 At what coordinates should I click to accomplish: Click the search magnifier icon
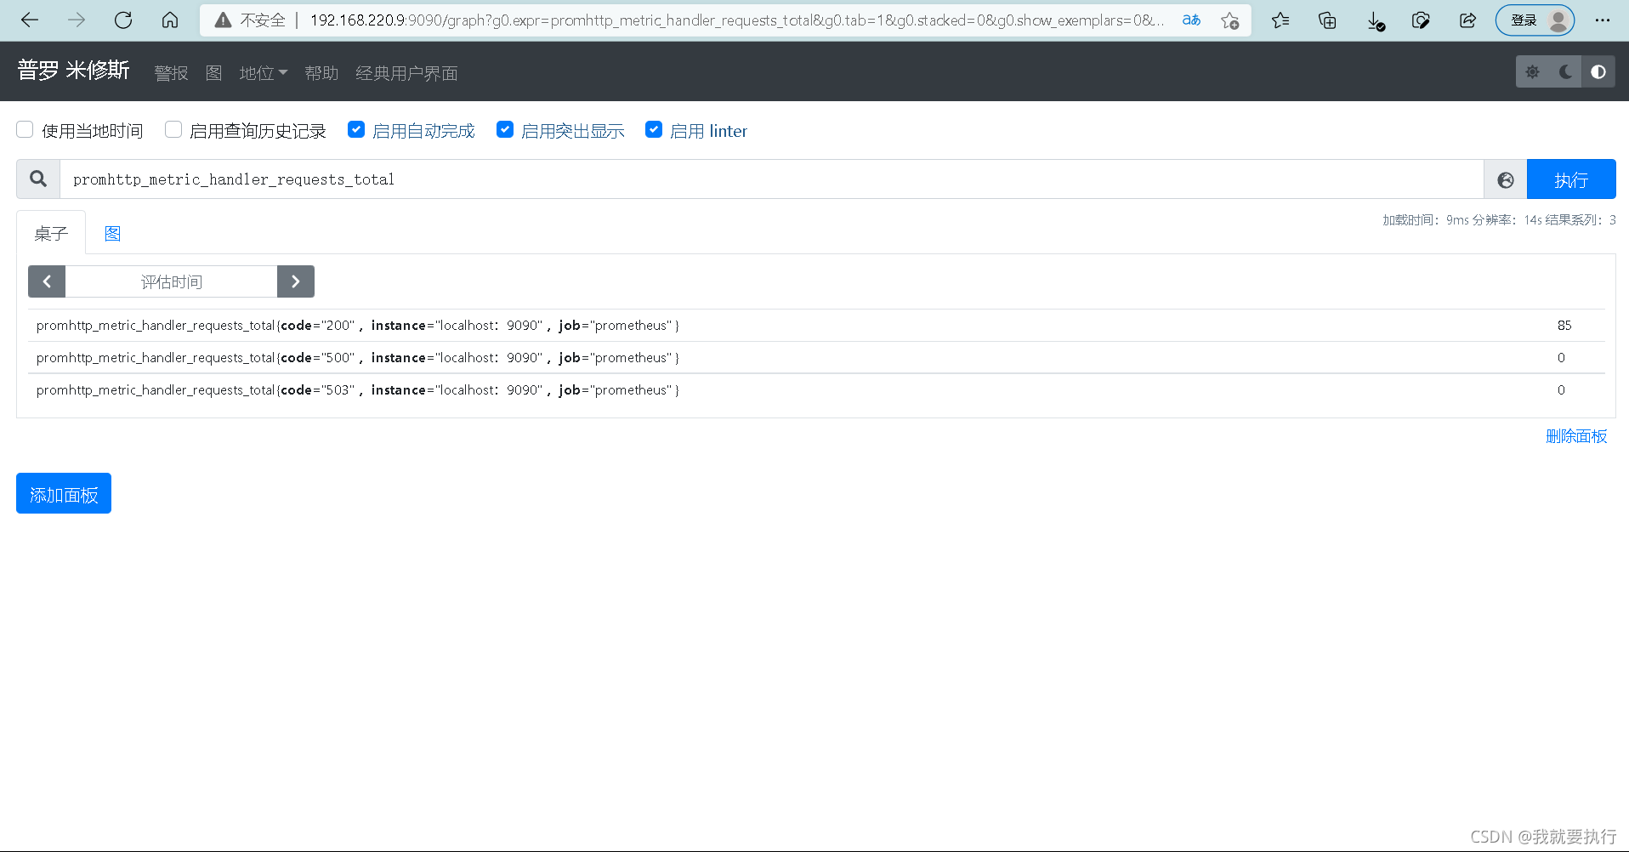(38, 179)
